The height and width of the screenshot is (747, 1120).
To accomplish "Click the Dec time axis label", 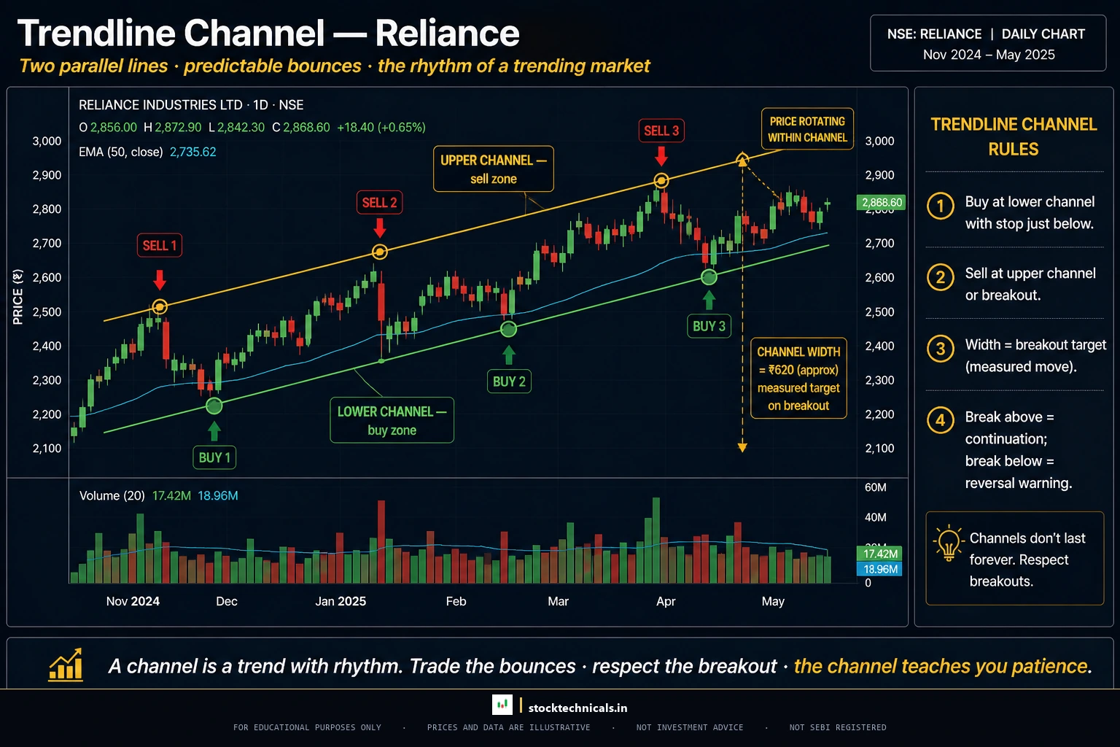I will [227, 601].
